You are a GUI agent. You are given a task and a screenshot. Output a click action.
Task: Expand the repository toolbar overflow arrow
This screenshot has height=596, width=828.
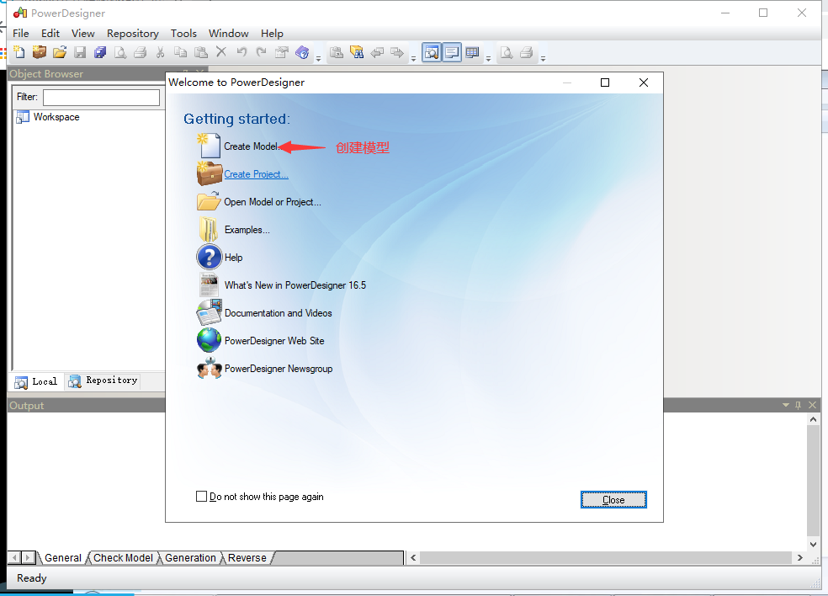[413, 59]
